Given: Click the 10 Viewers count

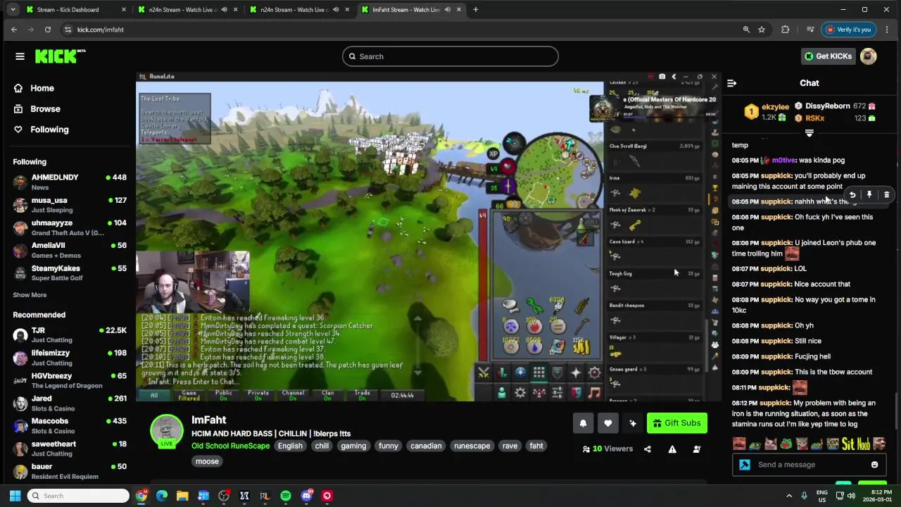Looking at the screenshot, I should (x=607, y=449).
